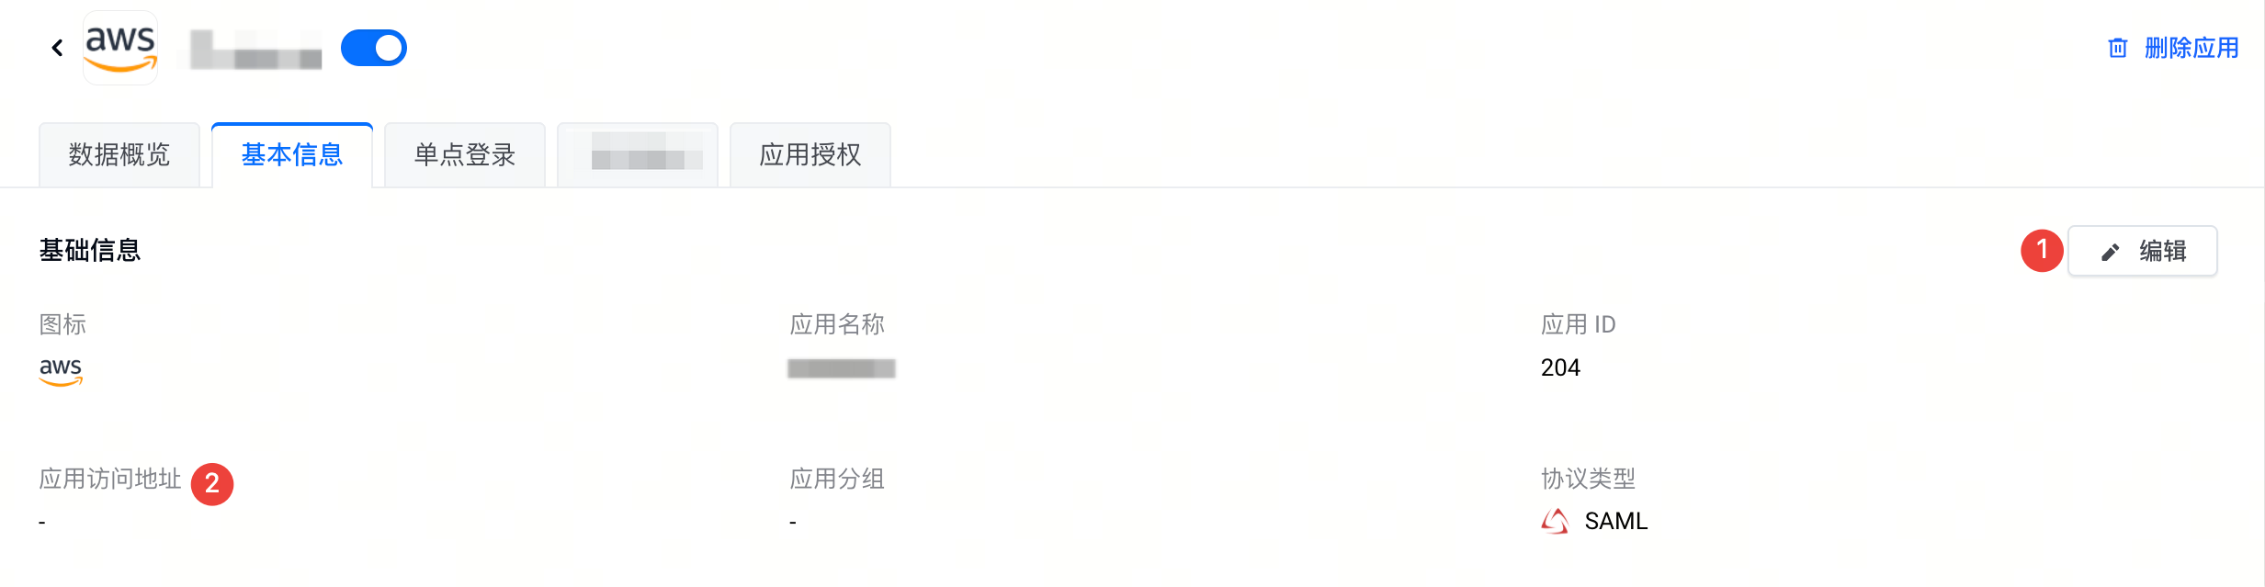Select the 基本信息 tab
Viewport: 2265px width, 587px height.
coord(292,155)
